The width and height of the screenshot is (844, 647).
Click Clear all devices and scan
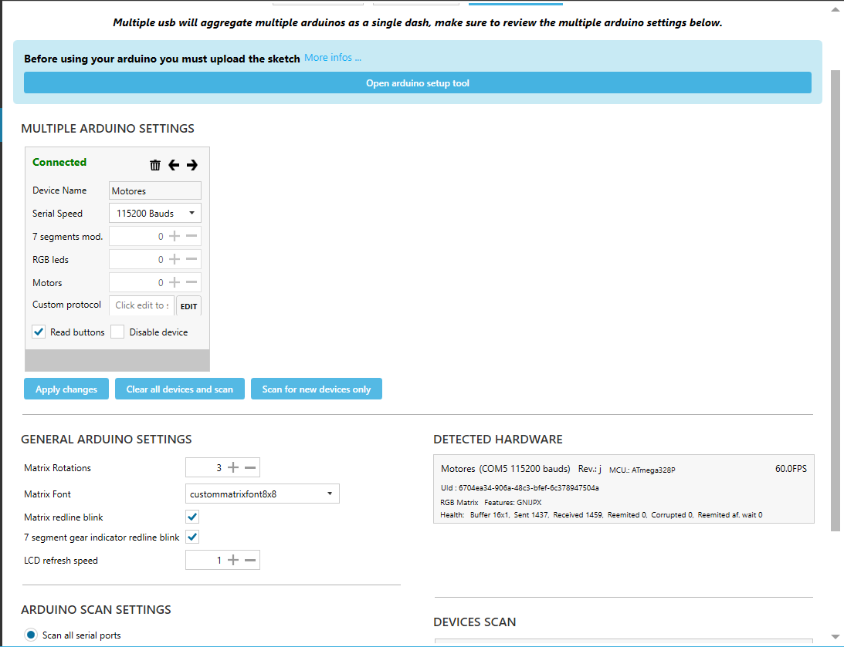(180, 389)
